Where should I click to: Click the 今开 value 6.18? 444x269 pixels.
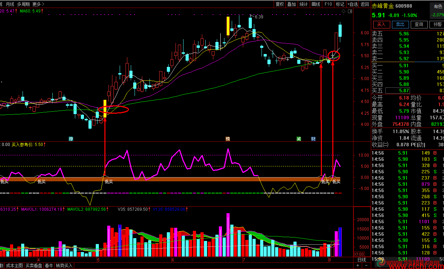404,98
